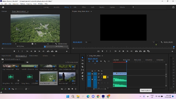Enable voice-over record microphone on Audio 1
Screen dimensions: 176x99
[x=108, y=77]
